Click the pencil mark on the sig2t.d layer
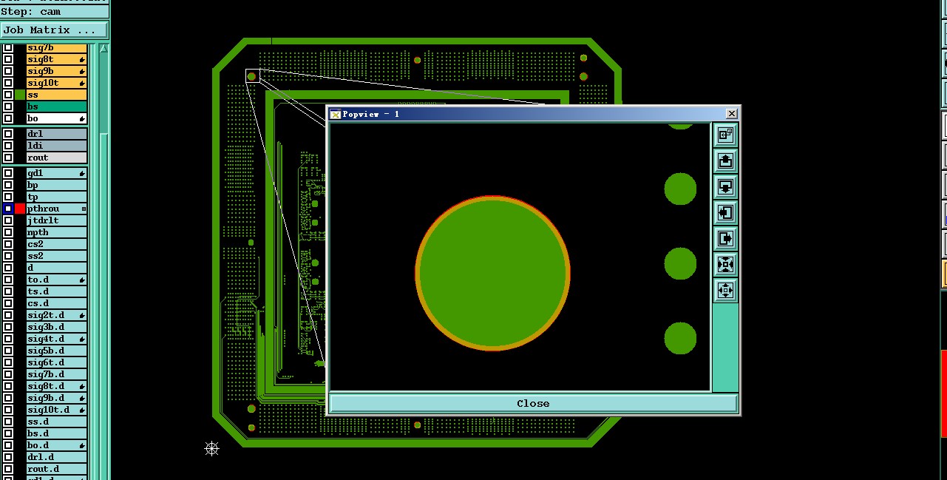 pyautogui.click(x=82, y=315)
